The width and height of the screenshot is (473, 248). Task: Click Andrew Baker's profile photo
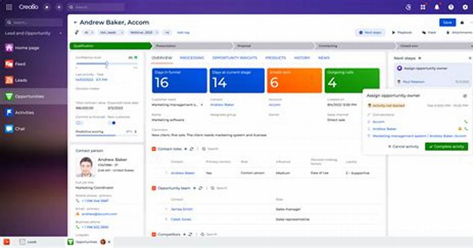tap(86, 167)
